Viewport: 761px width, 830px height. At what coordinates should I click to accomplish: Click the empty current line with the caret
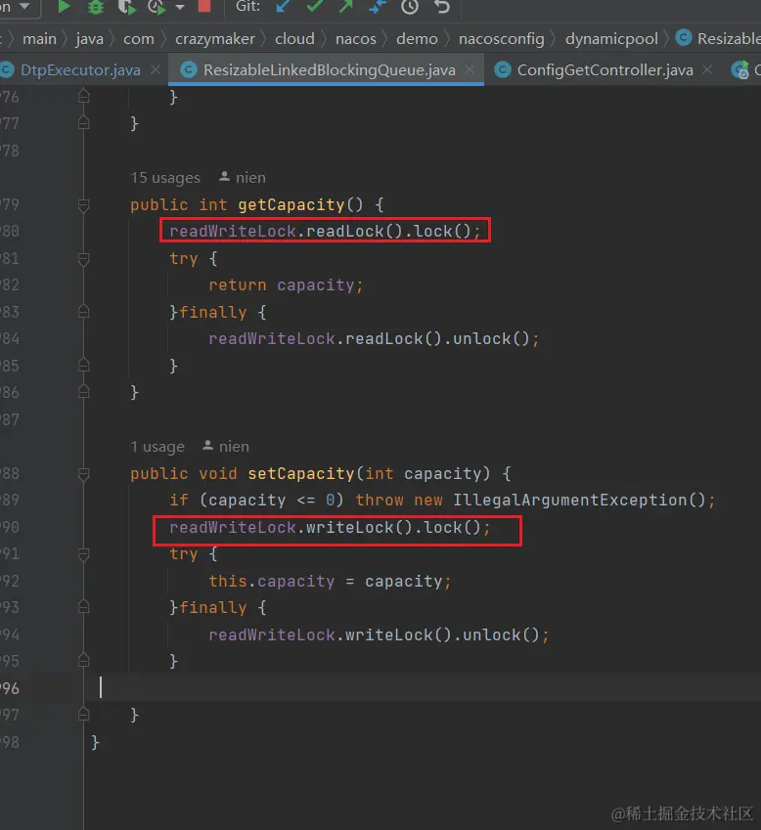[424, 688]
